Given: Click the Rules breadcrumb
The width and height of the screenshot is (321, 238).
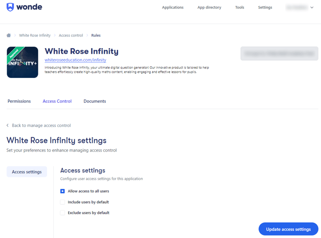Looking at the screenshot, I should (x=96, y=35).
